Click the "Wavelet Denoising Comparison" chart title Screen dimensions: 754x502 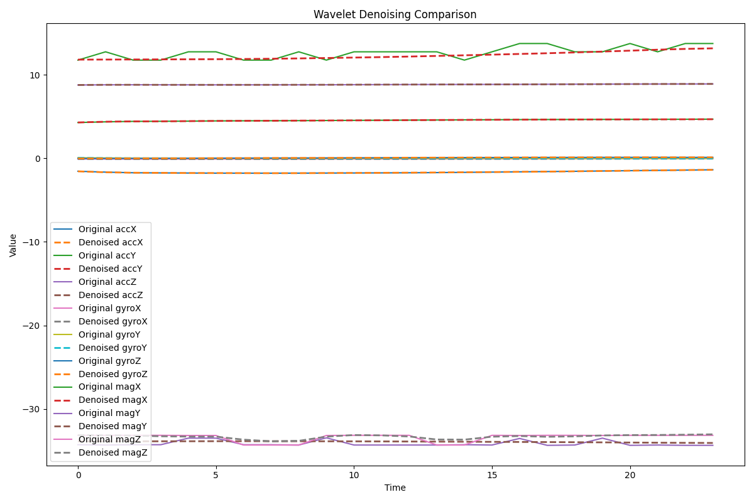(x=395, y=14)
